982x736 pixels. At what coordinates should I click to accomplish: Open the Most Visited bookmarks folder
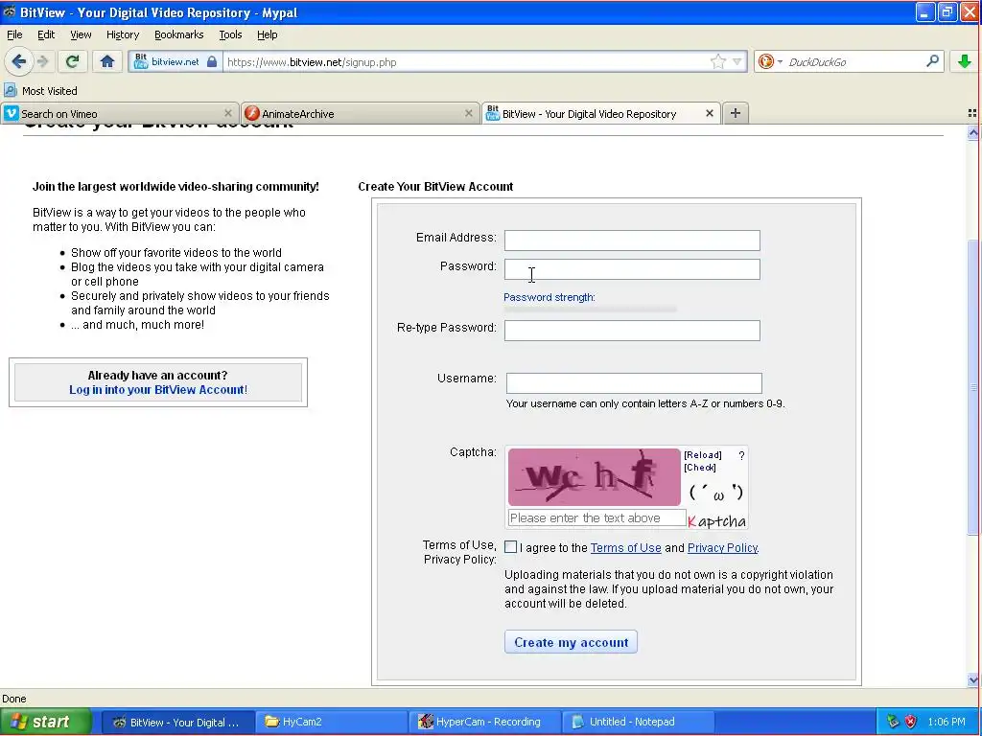(40, 91)
